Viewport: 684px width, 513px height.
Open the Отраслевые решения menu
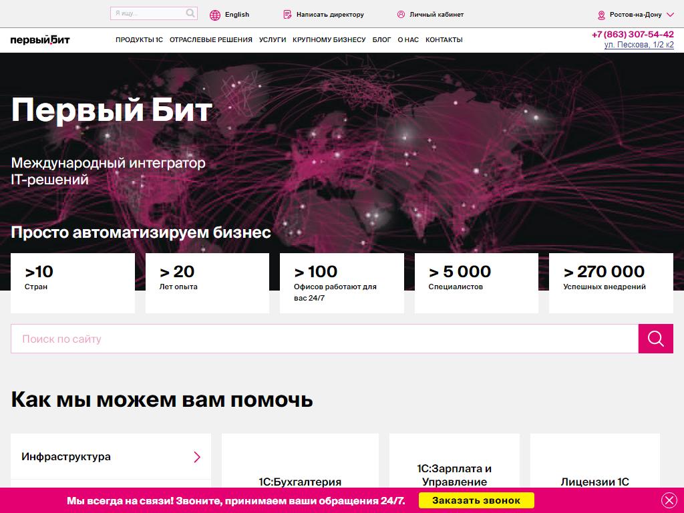point(210,40)
